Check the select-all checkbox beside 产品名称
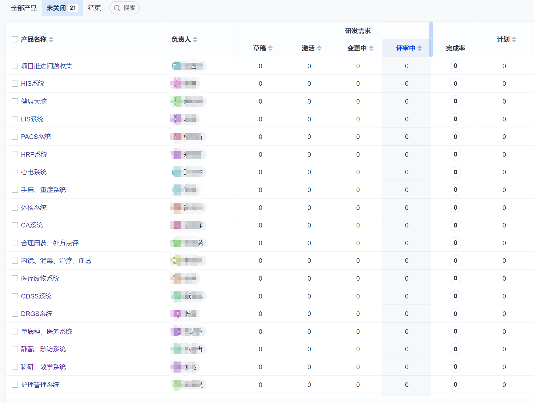534x403 pixels. tap(15, 39)
